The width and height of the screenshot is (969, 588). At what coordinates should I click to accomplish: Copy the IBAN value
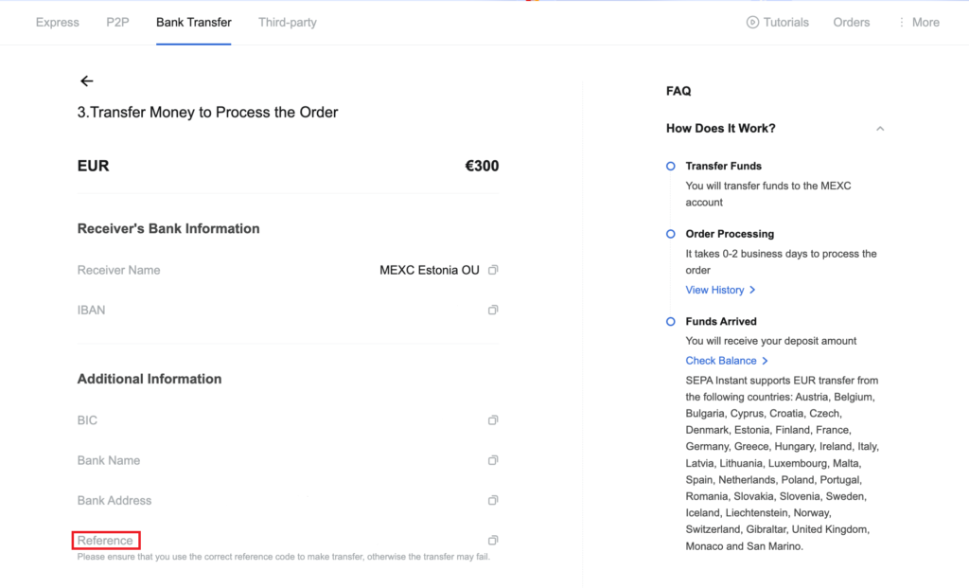[492, 310]
